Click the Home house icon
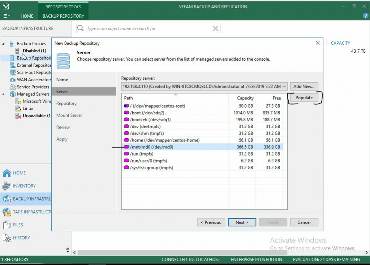This screenshot has width=370, height=265. tap(7, 173)
